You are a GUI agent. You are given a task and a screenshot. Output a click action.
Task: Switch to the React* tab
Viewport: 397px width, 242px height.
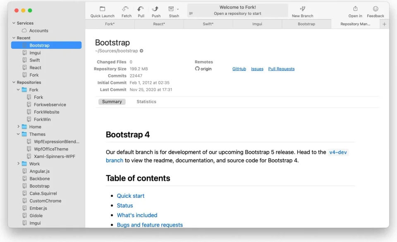pos(159,24)
